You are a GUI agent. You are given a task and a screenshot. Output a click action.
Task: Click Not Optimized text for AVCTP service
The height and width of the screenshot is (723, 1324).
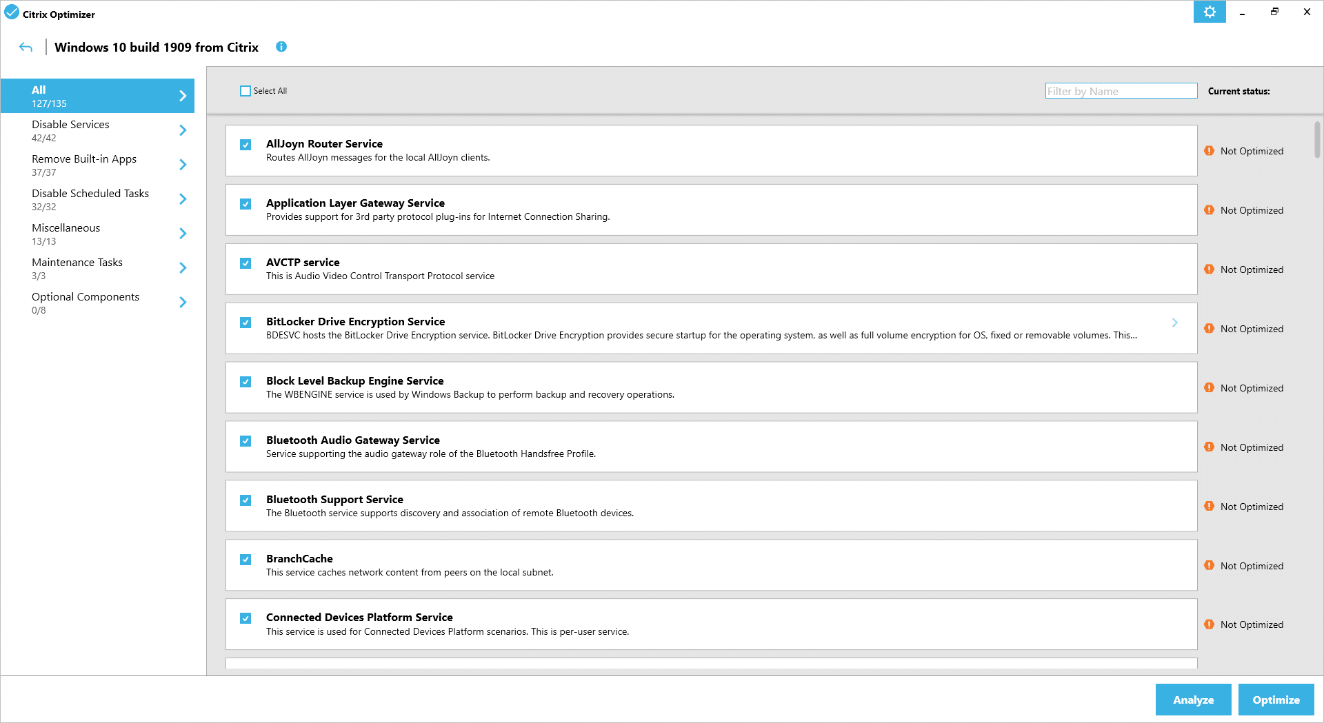[1252, 269]
